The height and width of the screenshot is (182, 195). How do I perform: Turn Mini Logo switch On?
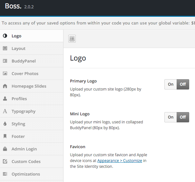click(x=171, y=117)
